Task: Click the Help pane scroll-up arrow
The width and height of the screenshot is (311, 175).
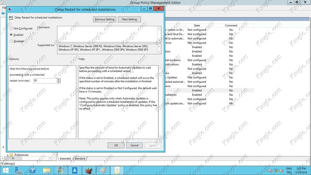Action: (160, 68)
